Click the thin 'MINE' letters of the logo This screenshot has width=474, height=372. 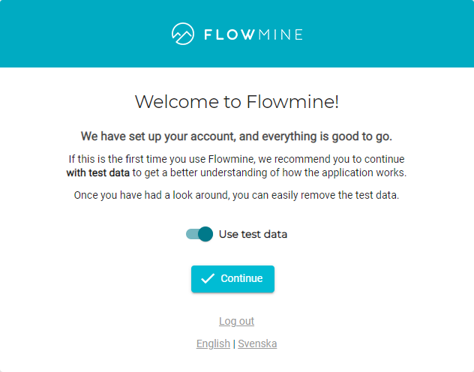coord(280,34)
